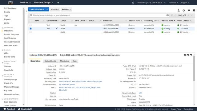Maximize the details pane layout icon

(191, 55)
